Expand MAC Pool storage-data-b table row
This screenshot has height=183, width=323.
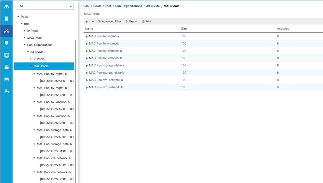pyautogui.click(x=87, y=73)
